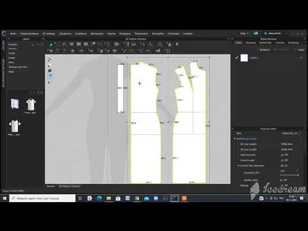
Task: Open File Explorer from the taskbar
Action: pos(108,198)
